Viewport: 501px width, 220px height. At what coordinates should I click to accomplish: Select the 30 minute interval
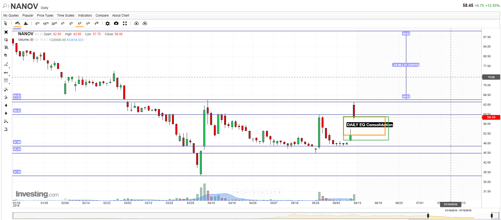click(x=54, y=23)
